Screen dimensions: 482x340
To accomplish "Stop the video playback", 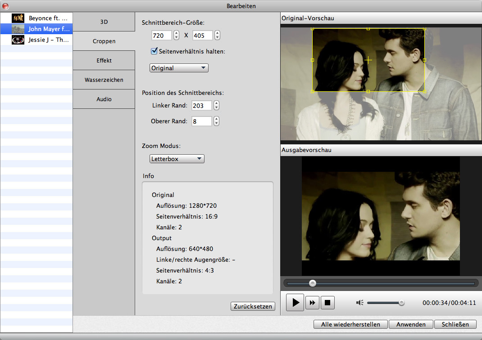I will pyautogui.click(x=327, y=303).
